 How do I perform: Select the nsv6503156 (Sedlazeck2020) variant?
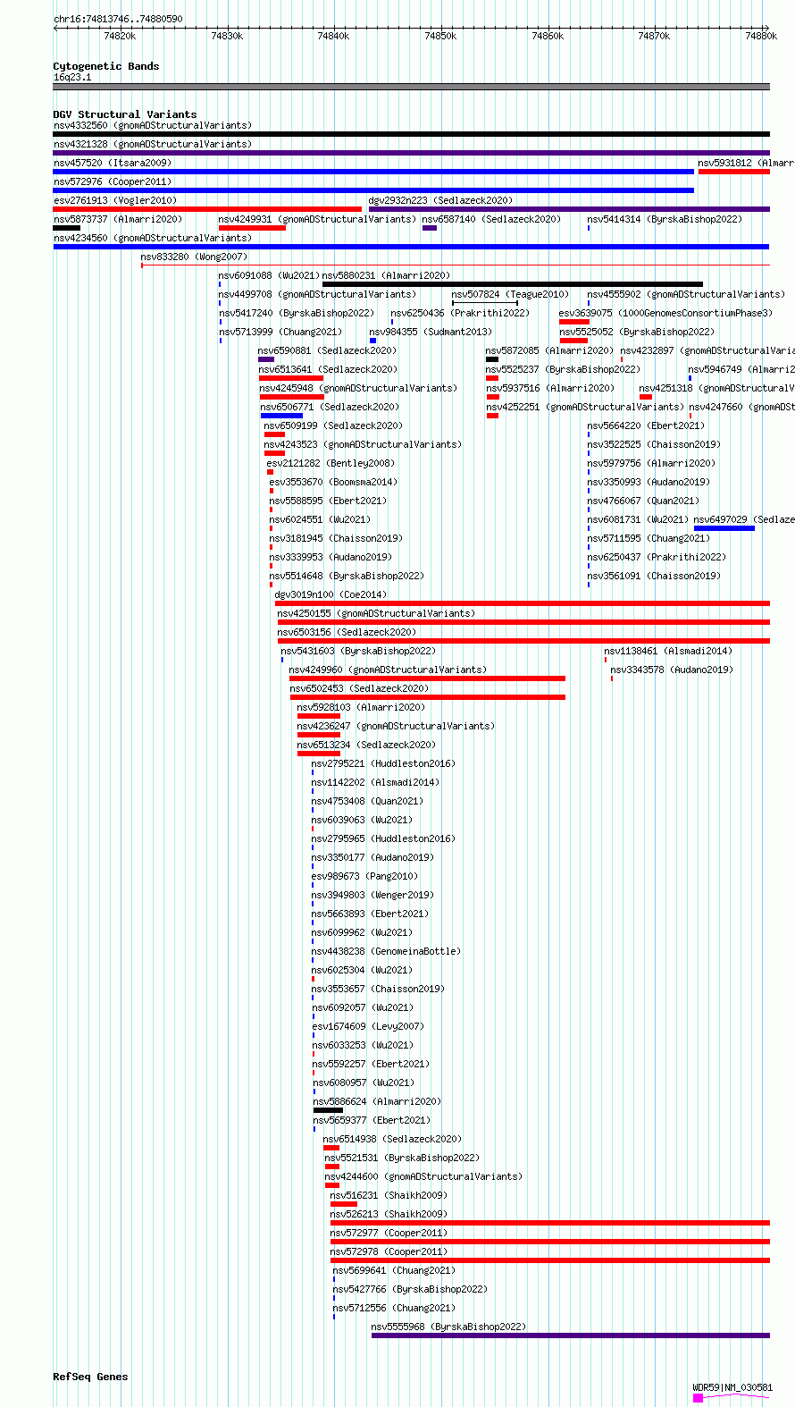[523, 641]
